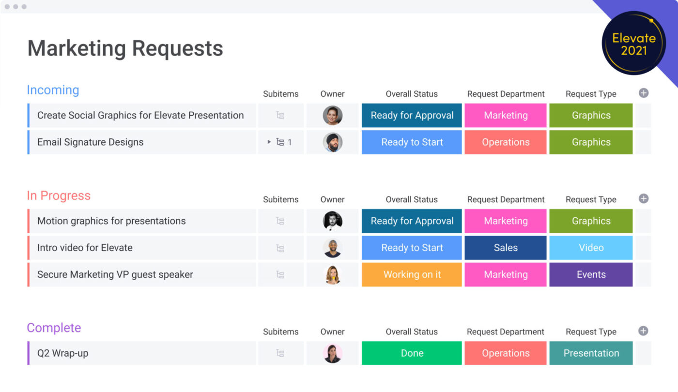
Task: Click the Overall Status column header
Action: click(411, 93)
